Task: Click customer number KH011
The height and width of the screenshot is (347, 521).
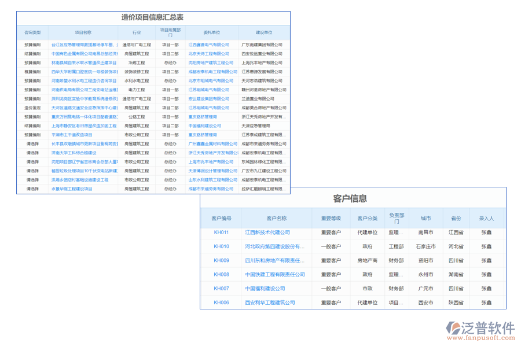Action: click(220, 233)
